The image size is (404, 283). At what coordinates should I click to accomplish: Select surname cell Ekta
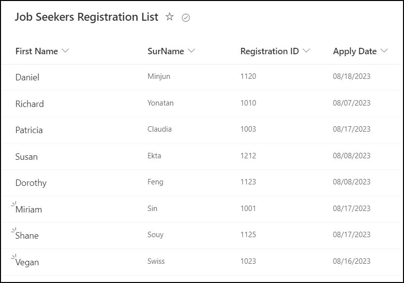154,156
